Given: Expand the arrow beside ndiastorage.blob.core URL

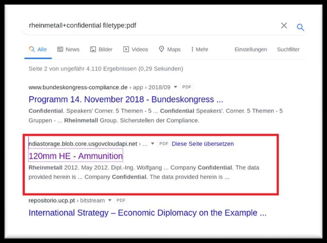Looking at the screenshot, I should pyautogui.click(x=153, y=144).
